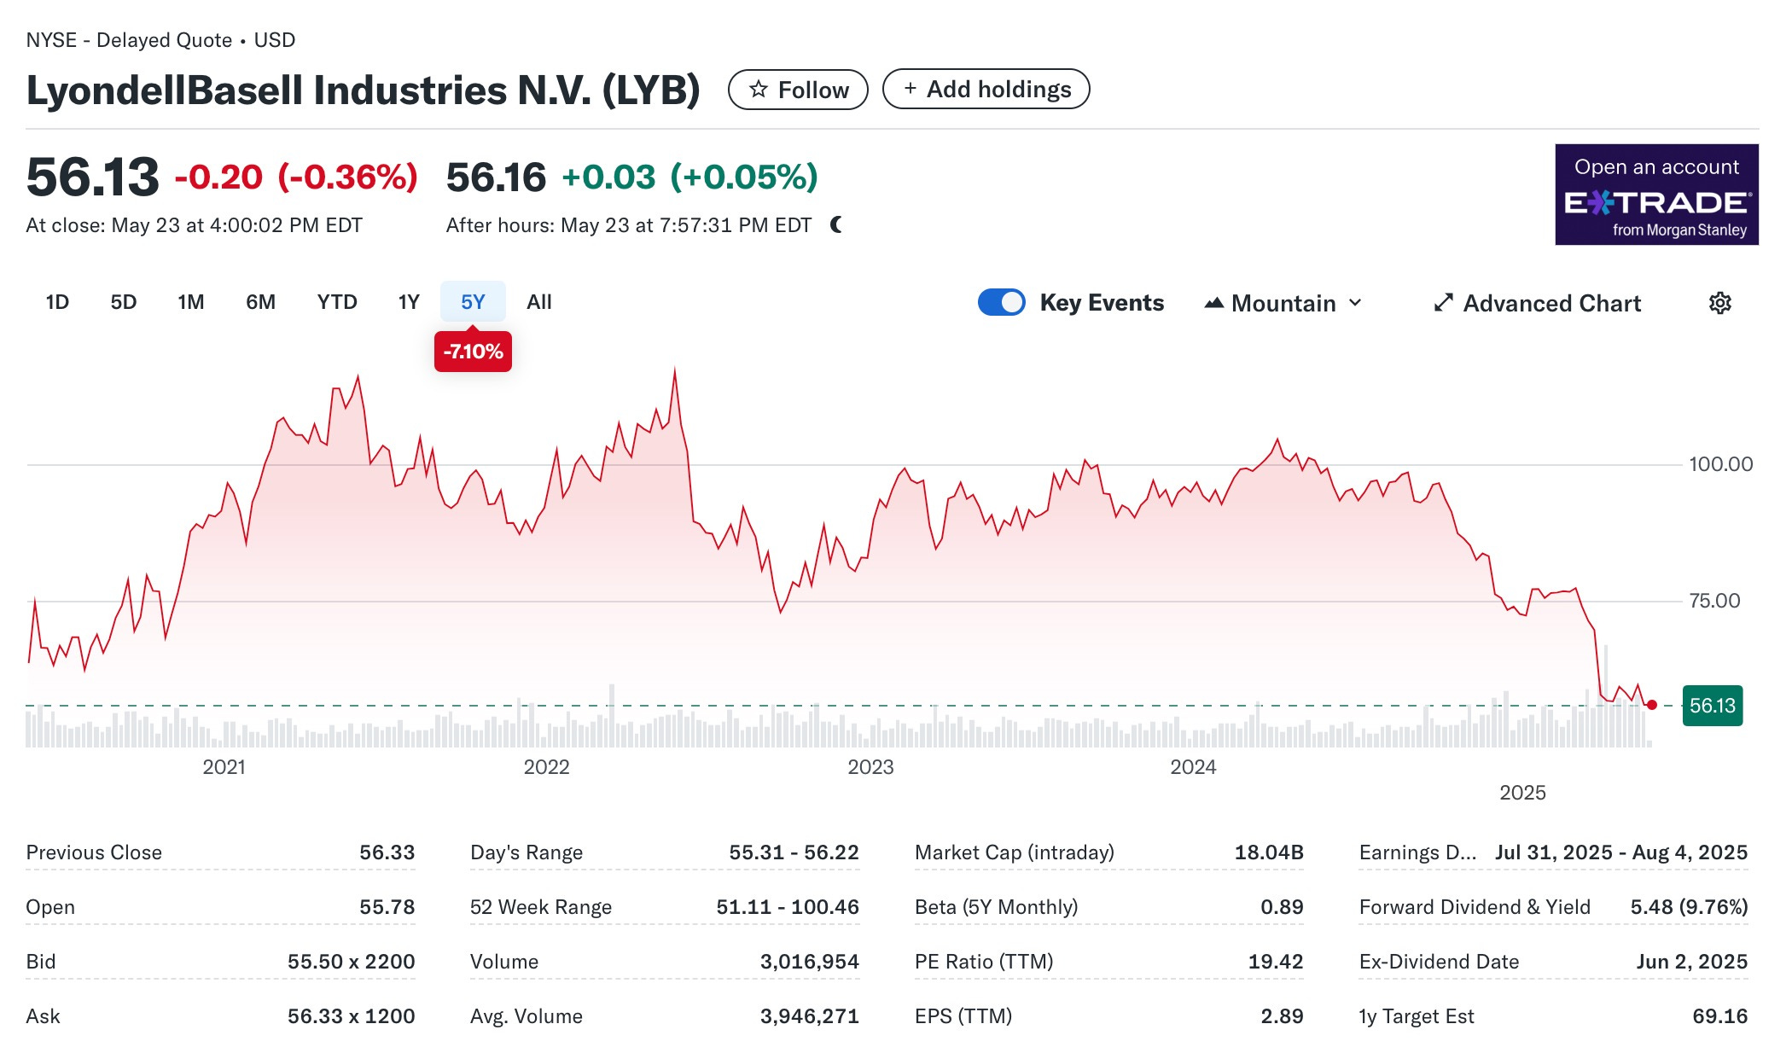Image resolution: width=1792 pixels, height=1053 pixels.
Task: Click the truncated 'Earnings D...' label
Action: [1417, 852]
